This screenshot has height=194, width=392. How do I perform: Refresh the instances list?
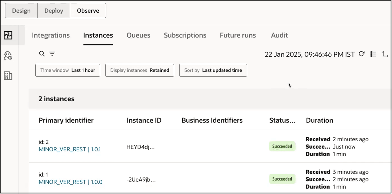(361, 54)
